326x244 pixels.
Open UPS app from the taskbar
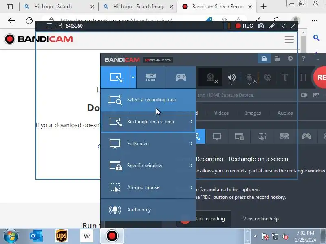click(62, 236)
